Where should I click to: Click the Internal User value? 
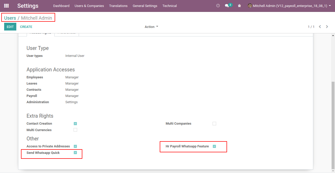point(75,56)
